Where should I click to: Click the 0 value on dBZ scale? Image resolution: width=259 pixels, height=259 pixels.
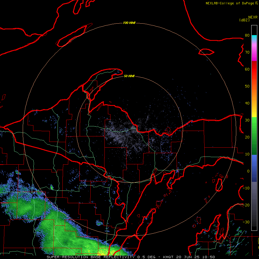click(x=248, y=171)
